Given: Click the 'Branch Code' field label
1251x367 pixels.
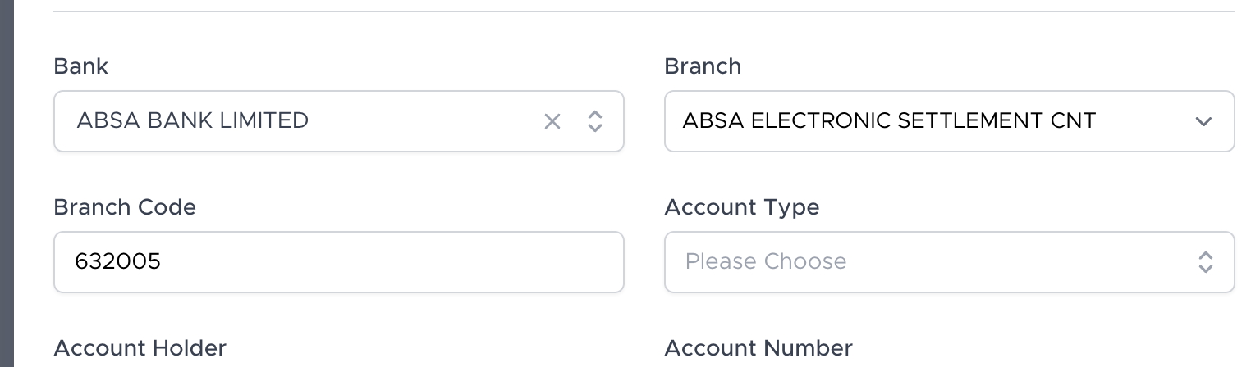Looking at the screenshot, I should point(125,207).
